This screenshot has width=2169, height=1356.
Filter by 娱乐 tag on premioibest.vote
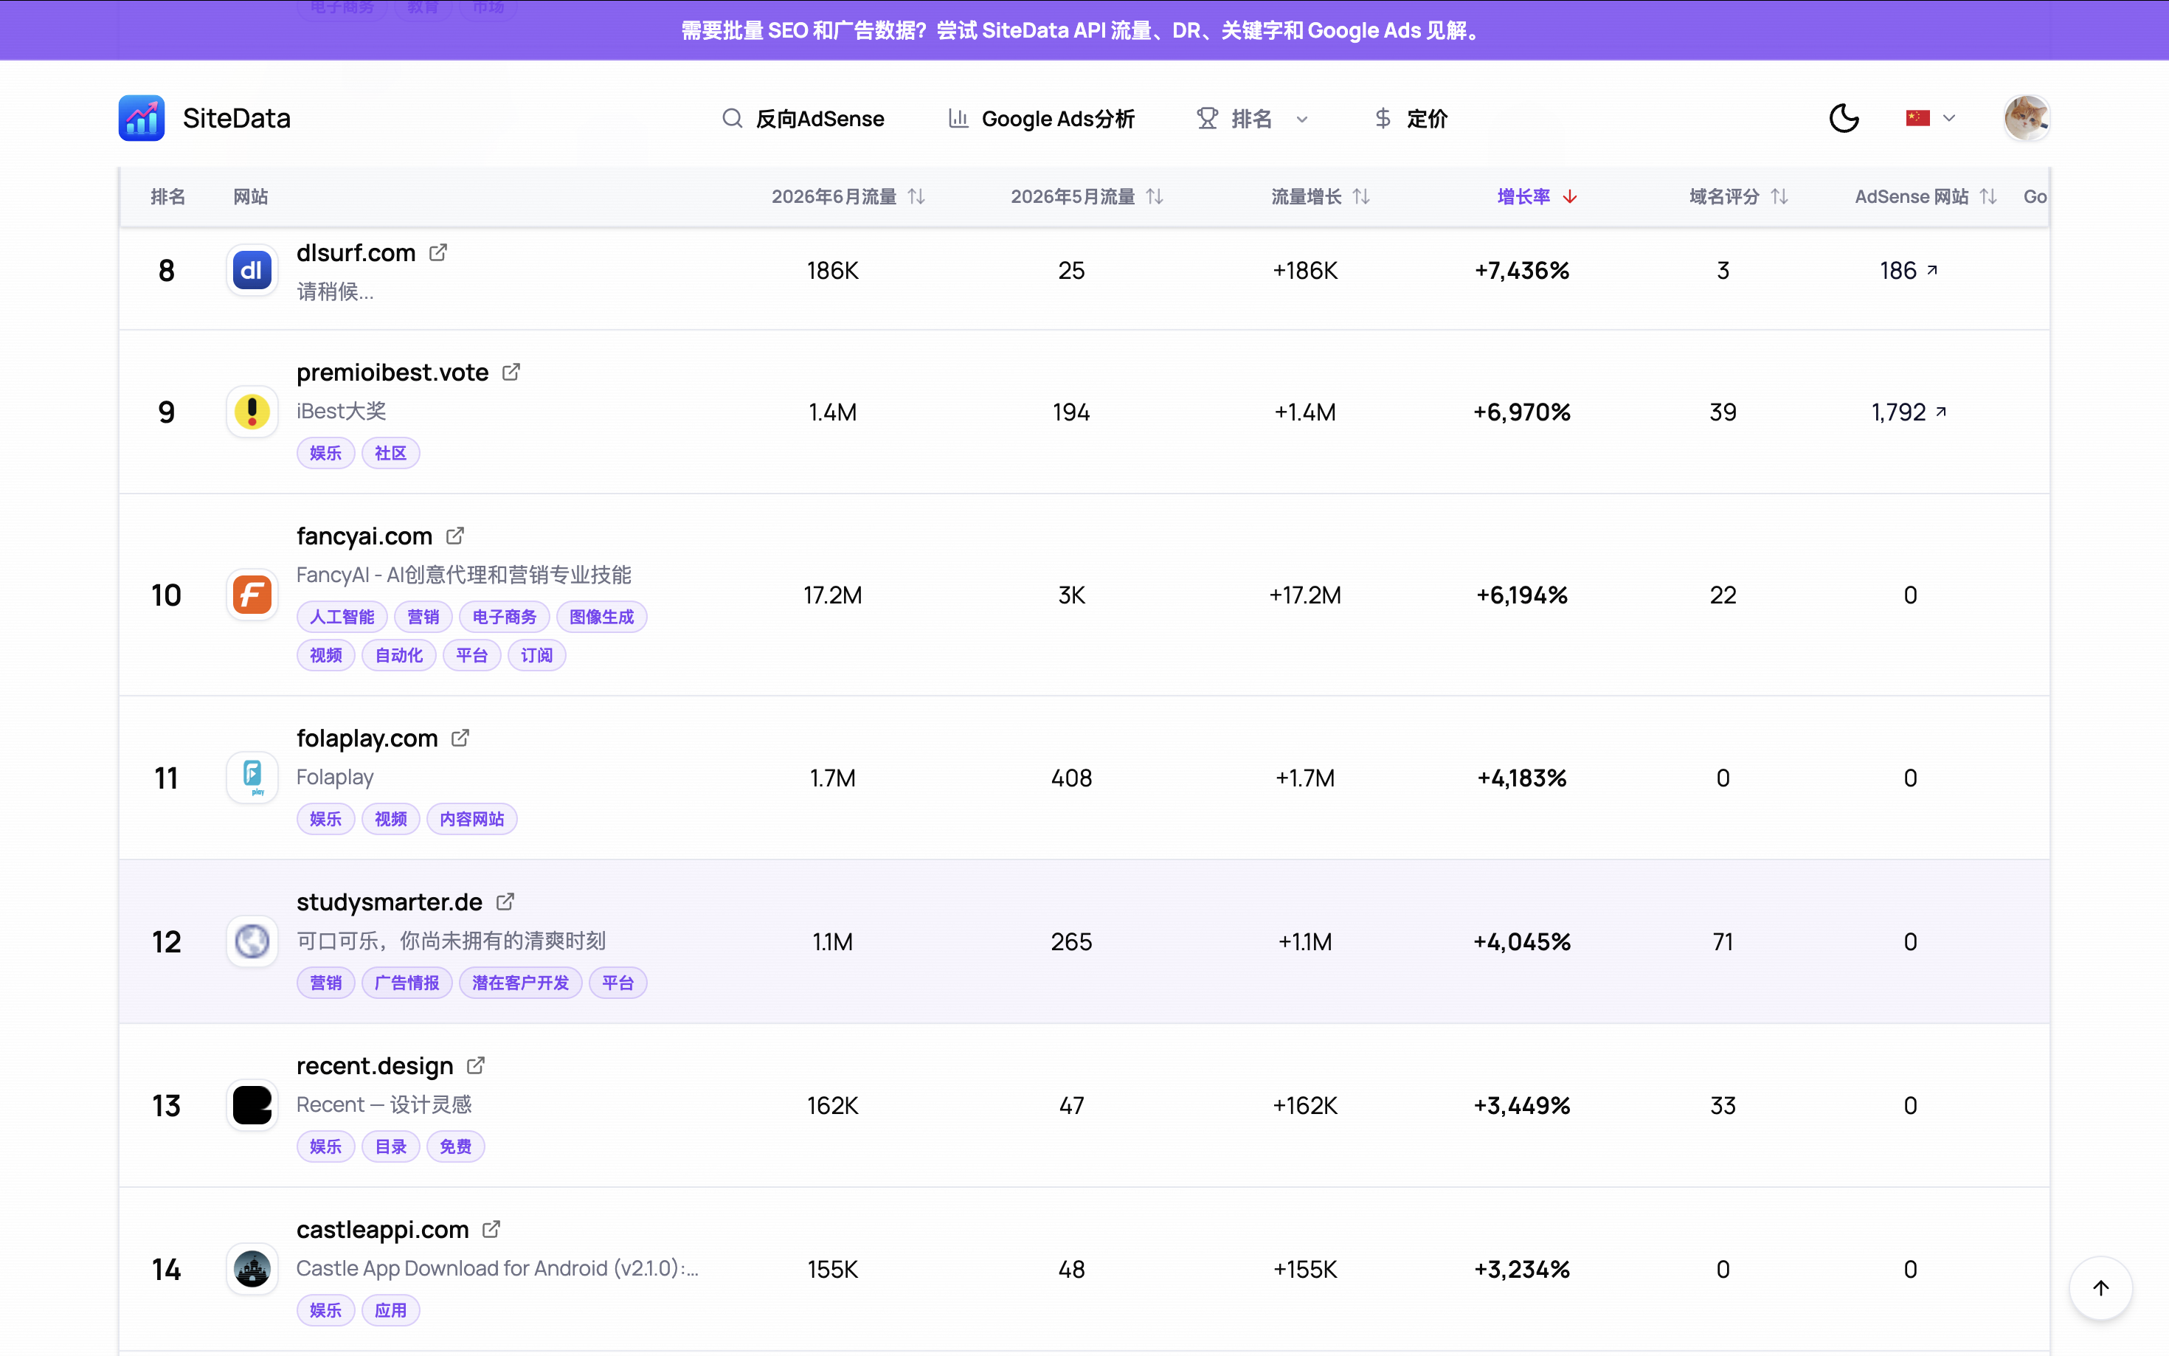tap(325, 453)
